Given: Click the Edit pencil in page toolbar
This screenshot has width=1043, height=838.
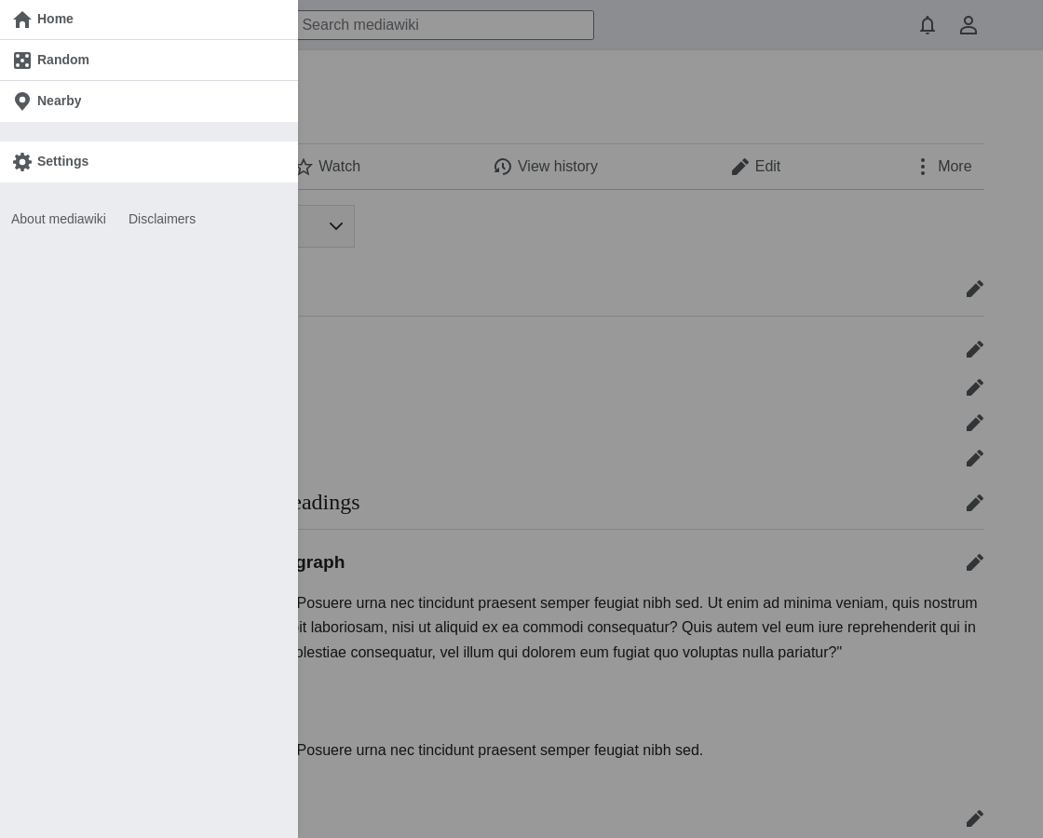Looking at the screenshot, I should (756, 167).
